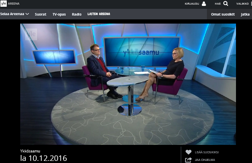Viewport: 252px width, 163px height.
Task: Click the Yle logo icon
Action: click(3, 3)
